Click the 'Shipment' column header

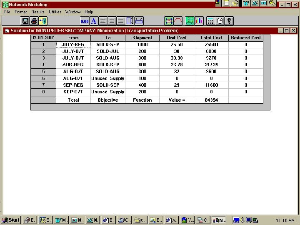click(142, 38)
